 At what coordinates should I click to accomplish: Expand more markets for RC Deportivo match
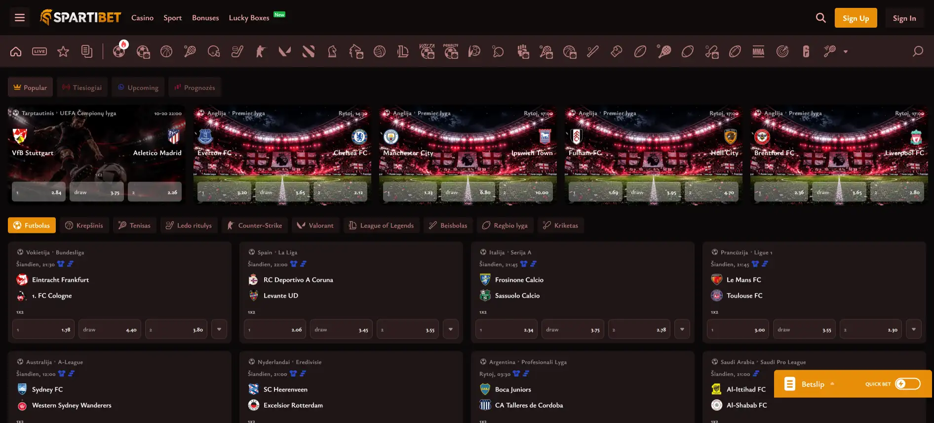point(451,329)
